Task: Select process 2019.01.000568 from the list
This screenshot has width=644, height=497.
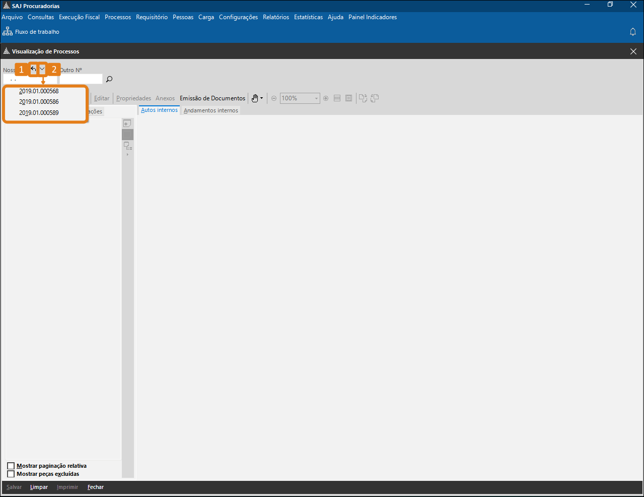Action: 39,91
